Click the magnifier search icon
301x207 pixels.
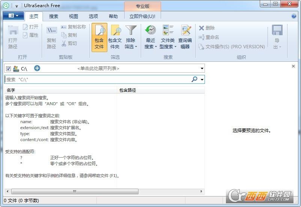click(x=194, y=79)
